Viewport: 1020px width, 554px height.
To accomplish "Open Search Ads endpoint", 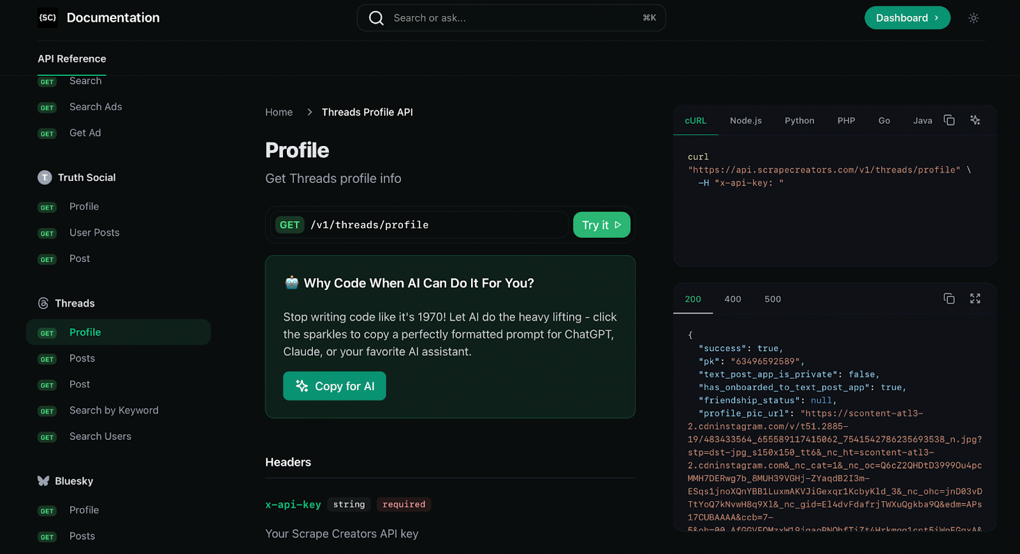I will (x=96, y=106).
